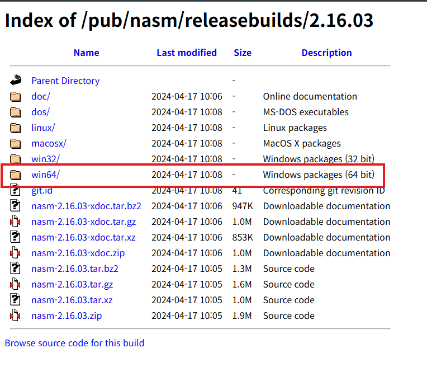The width and height of the screenshot is (427, 367).
Task: Click the 1.9M size value
Action: tap(242, 316)
